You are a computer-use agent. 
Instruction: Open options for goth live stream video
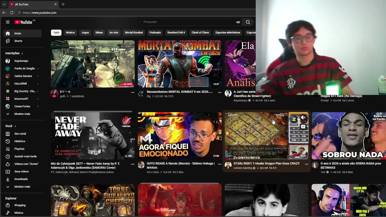coord(133,93)
